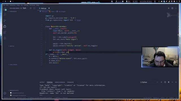Open the Extensions view
The height and width of the screenshot is (101, 181).
click(x=5, y=32)
